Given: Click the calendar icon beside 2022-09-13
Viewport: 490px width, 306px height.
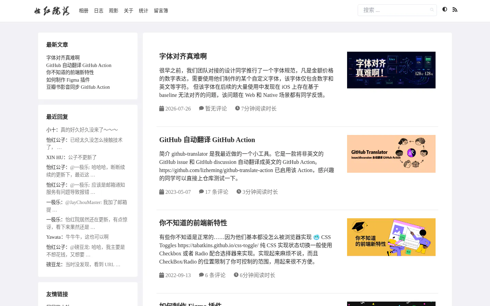Looking at the screenshot, I should pyautogui.click(x=162, y=275).
